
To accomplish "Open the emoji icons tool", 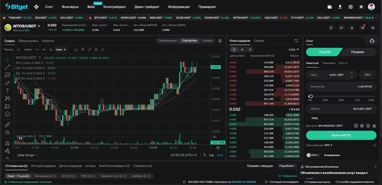I will 7,114.
